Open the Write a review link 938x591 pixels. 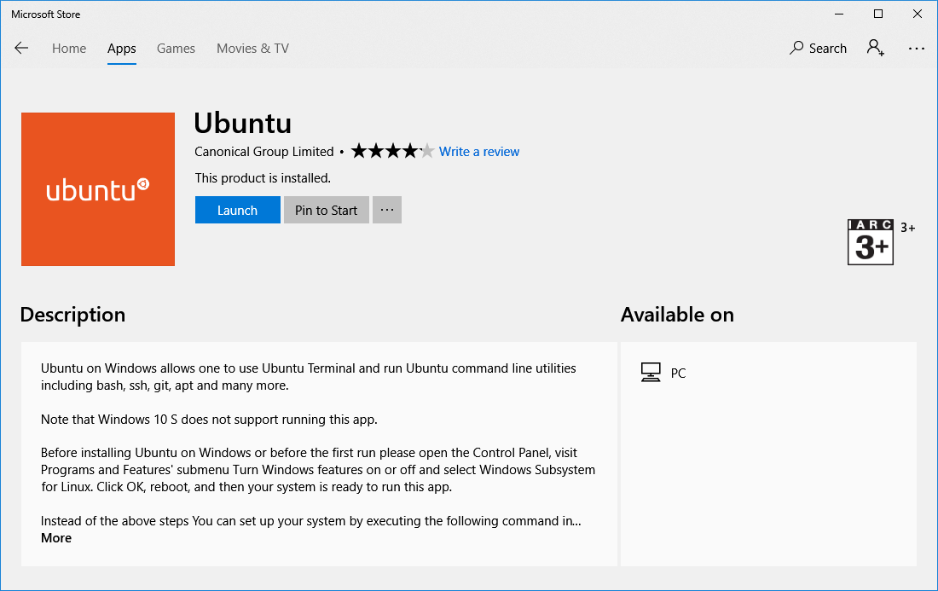(x=478, y=151)
